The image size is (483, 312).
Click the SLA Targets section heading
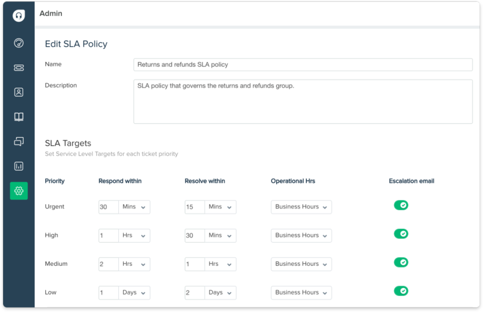[x=67, y=143]
